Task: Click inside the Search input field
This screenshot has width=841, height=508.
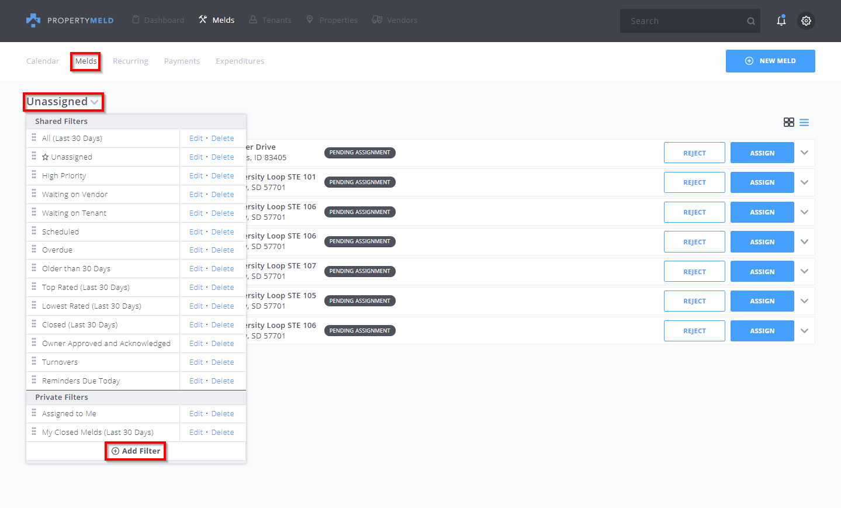Action: [x=681, y=21]
